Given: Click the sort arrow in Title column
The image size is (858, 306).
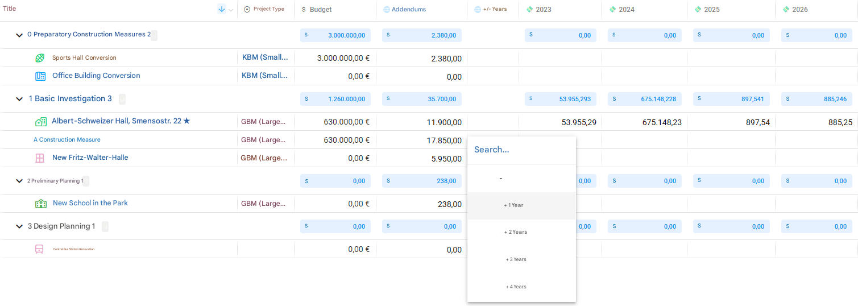Looking at the screenshot, I should [x=222, y=9].
